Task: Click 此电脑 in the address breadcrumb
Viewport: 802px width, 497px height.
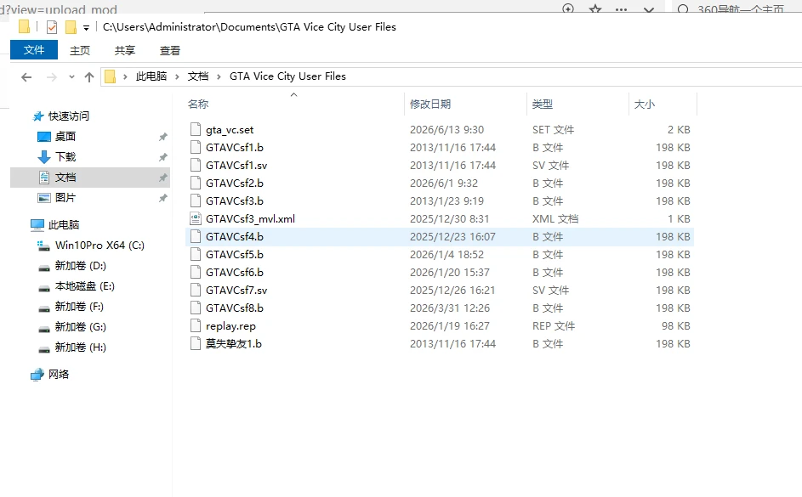Action: coord(151,76)
